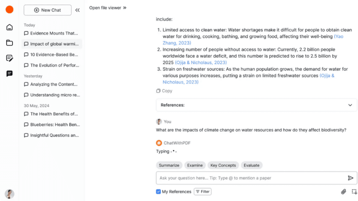The width and height of the screenshot is (358, 201).
Task: Click the New Chat button
Action: click(x=48, y=10)
